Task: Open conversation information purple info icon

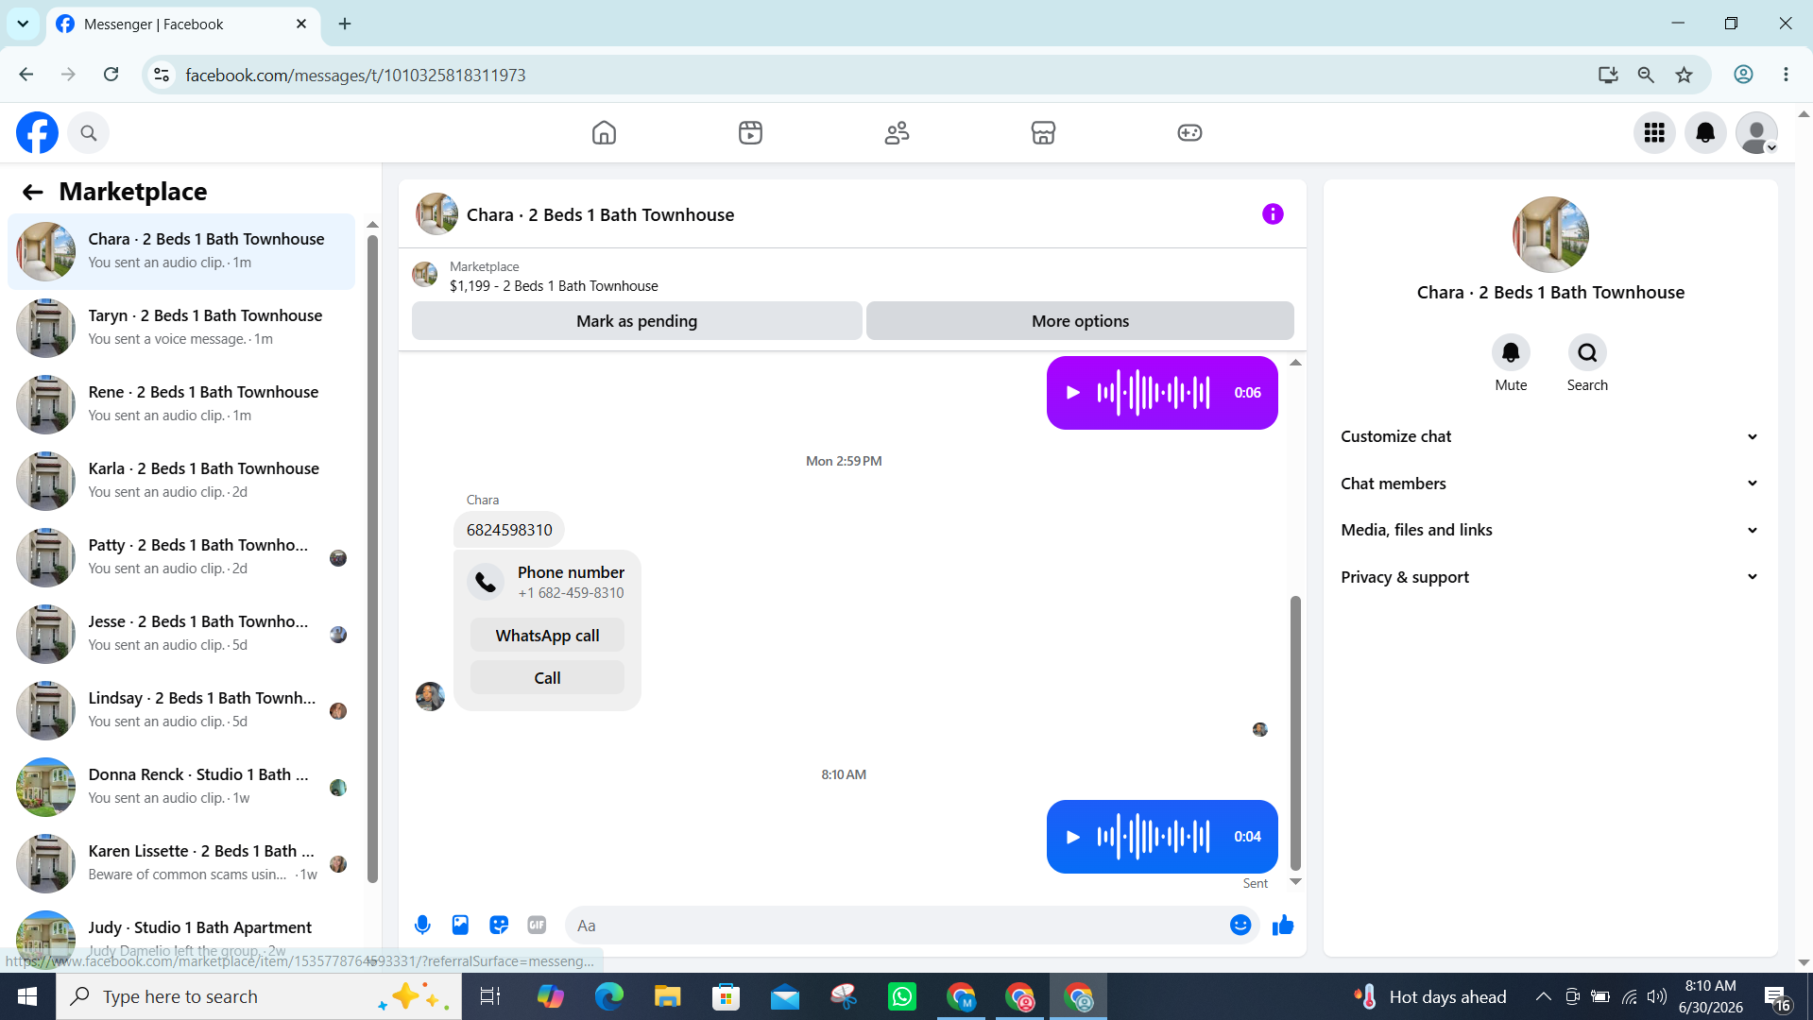Action: [1273, 214]
